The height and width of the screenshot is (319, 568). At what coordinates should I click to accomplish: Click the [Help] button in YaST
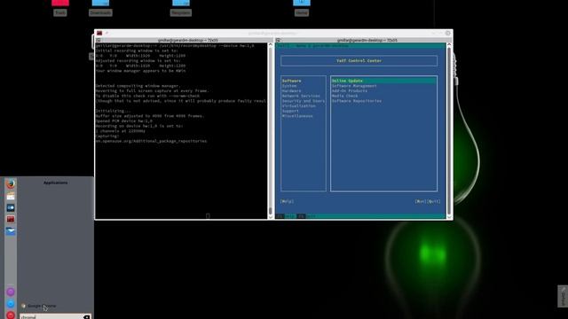288,201
